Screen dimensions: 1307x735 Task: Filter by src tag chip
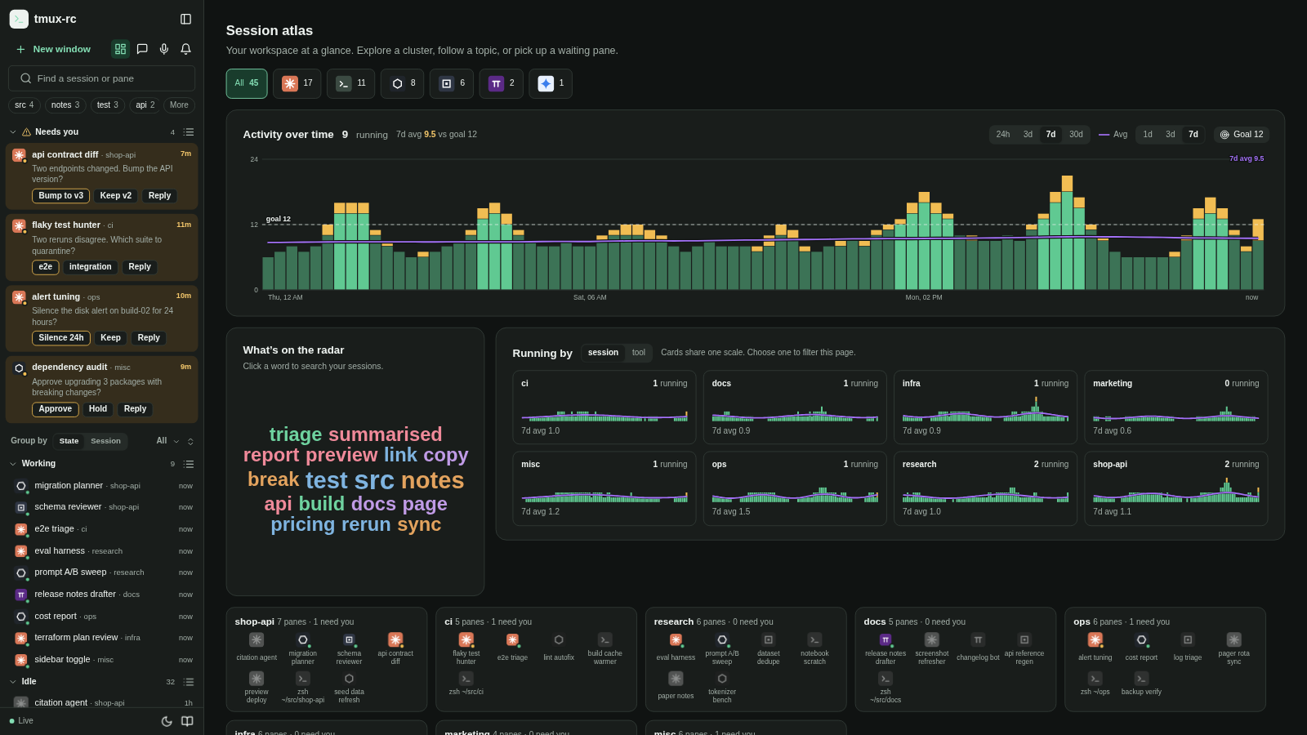click(24, 105)
